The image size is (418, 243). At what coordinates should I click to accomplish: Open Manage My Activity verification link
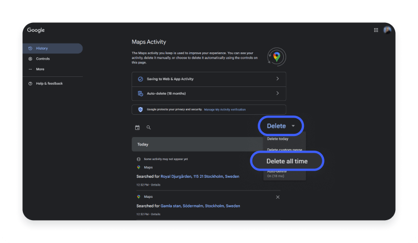click(225, 110)
